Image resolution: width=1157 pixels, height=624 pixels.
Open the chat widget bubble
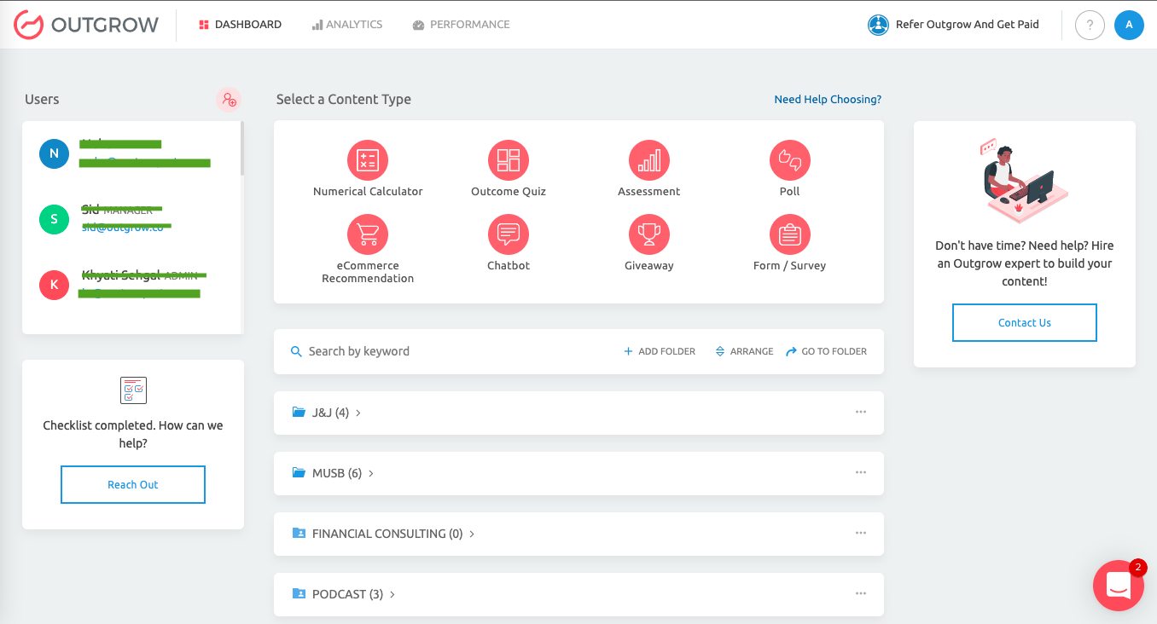[x=1118, y=586]
